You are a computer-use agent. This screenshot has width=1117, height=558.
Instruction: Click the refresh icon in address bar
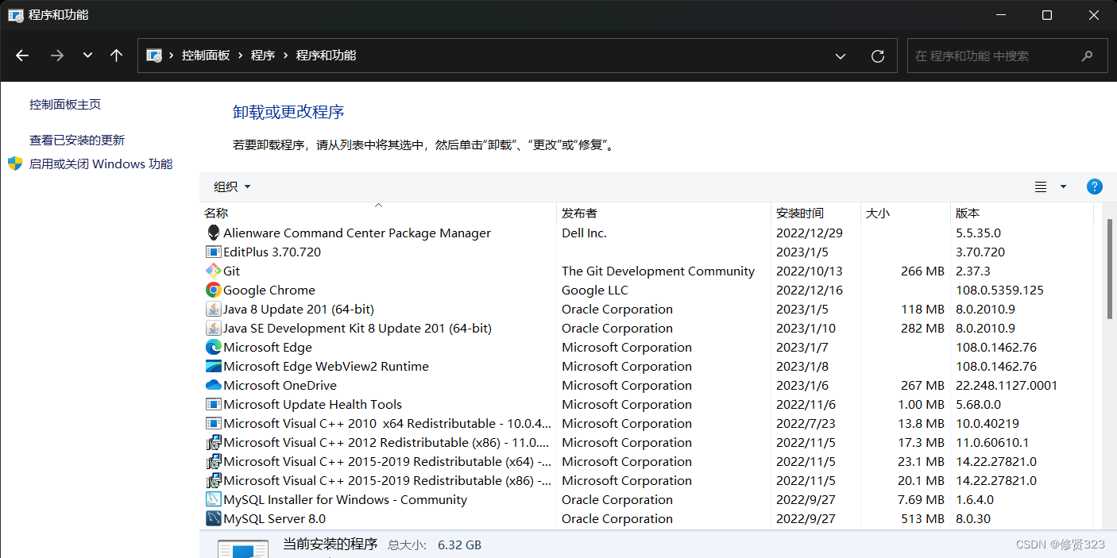click(877, 56)
